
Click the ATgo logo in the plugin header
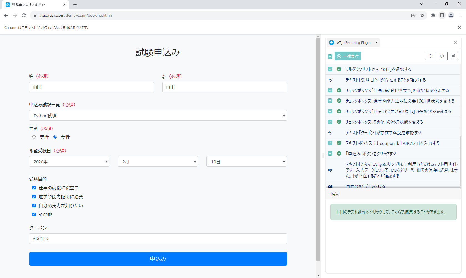(332, 42)
